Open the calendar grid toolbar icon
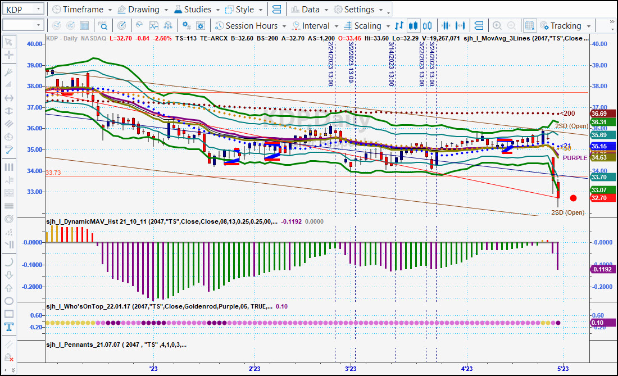The height and width of the screenshot is (376, 618). pos(84,26)
